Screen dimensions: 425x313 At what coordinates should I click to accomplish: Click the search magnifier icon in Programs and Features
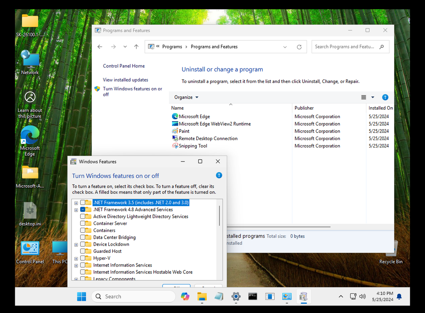coord(382,47)
